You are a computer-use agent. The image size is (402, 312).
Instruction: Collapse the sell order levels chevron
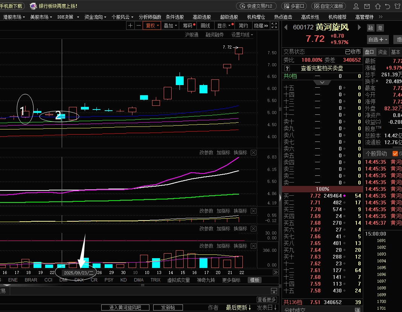pos(322,82)
